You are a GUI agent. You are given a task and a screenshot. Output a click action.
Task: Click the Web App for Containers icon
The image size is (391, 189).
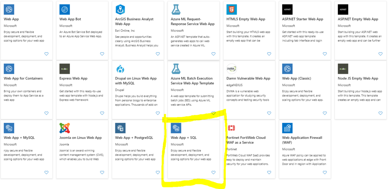coord(9,69)
